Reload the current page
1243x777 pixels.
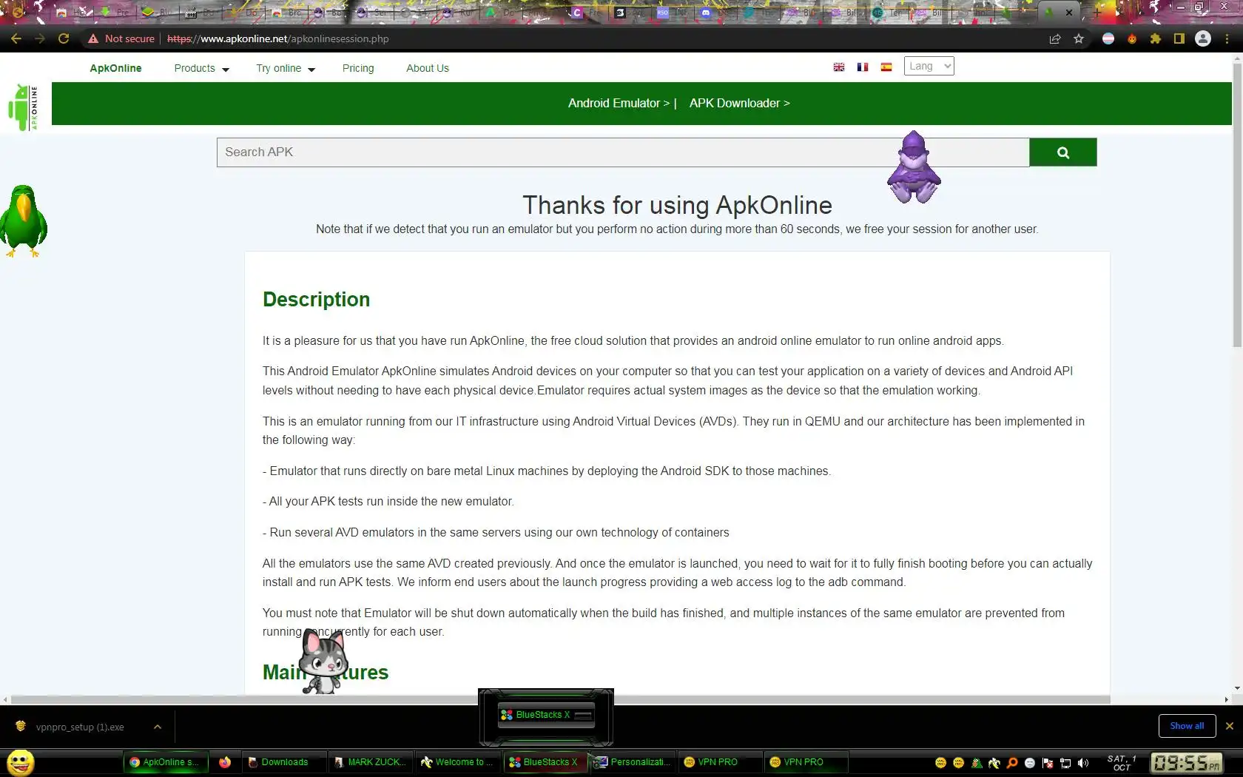[64, 38]
